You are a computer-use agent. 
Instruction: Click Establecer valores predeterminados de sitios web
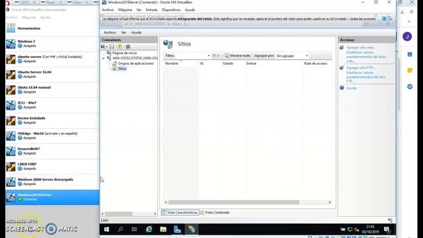[x=366, y=57]
